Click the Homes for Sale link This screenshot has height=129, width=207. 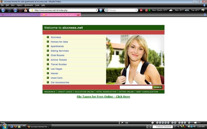pyautogui.click(x=59, y=42)
